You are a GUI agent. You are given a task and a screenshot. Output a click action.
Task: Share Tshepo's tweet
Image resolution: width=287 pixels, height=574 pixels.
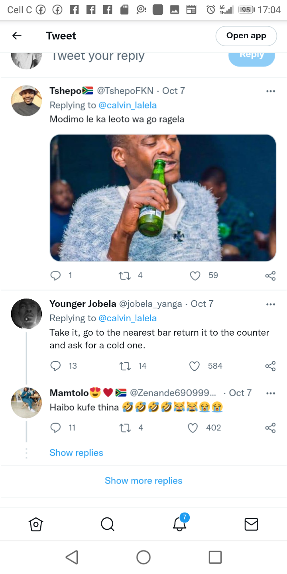pyautogui.click(x=270, y=275)
